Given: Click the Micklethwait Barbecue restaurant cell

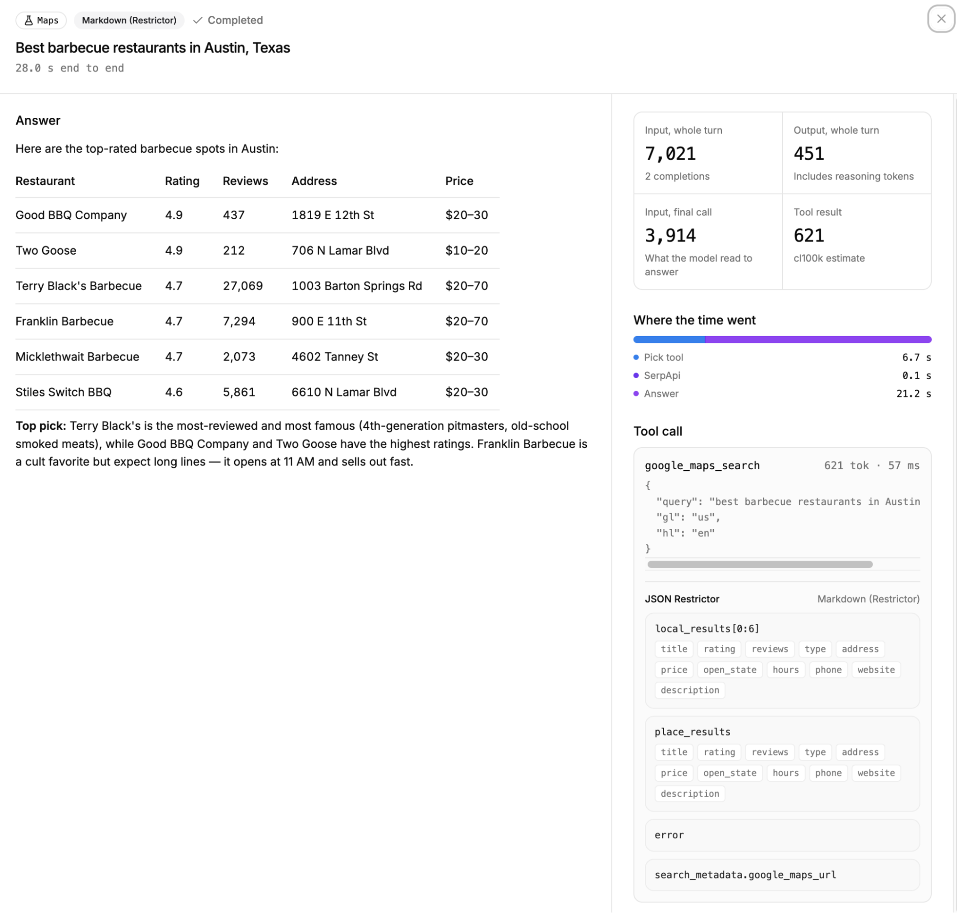Looking at the screenshot, I should tap(78, 357).
